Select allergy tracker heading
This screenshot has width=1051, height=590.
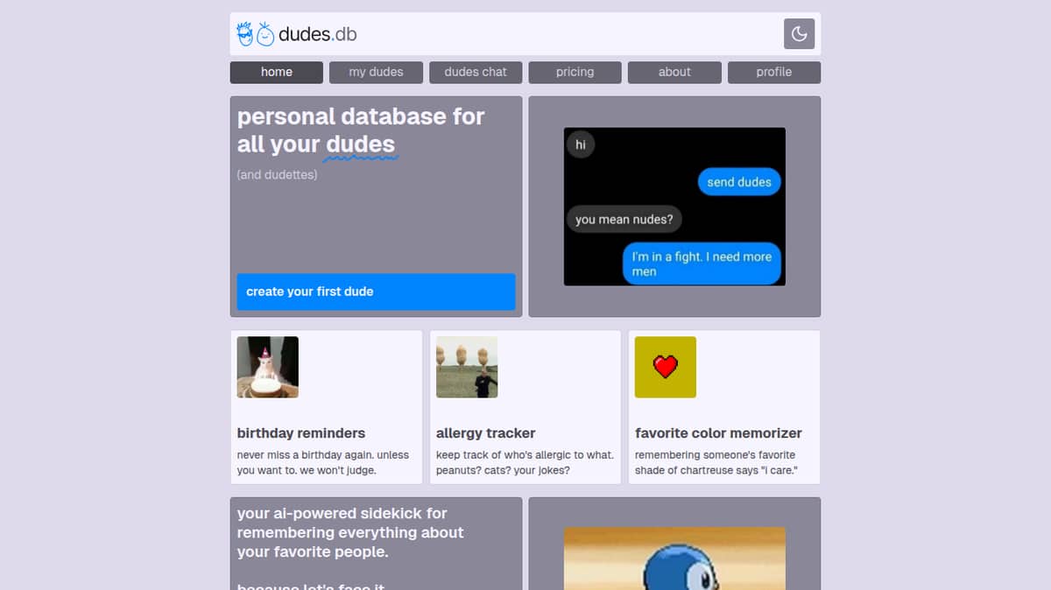tap(485, 433)
